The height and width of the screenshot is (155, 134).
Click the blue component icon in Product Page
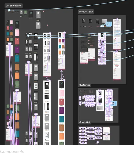109,24
